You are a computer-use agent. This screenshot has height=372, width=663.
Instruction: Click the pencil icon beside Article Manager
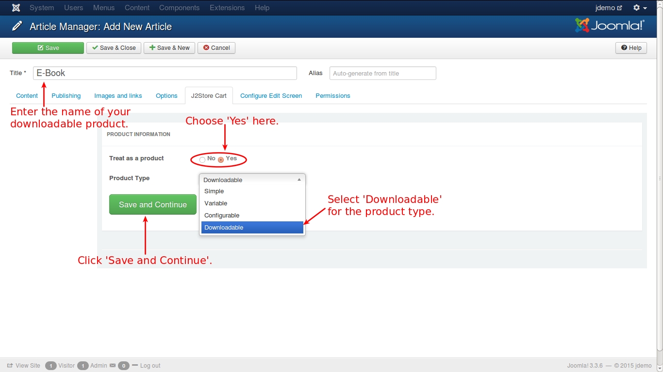point(17,26)
